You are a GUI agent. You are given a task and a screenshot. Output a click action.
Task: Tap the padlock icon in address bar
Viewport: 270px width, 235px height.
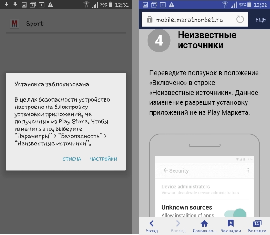pos(149,19)
